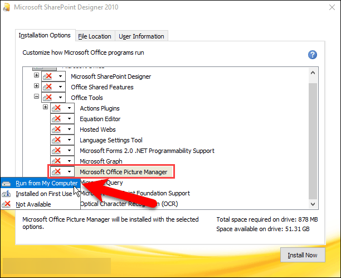Click the Not Available icon beside Office Shared Features
The height and width of the screenshot is (278, 341).
pyautogui.click(x=47, y=87)
